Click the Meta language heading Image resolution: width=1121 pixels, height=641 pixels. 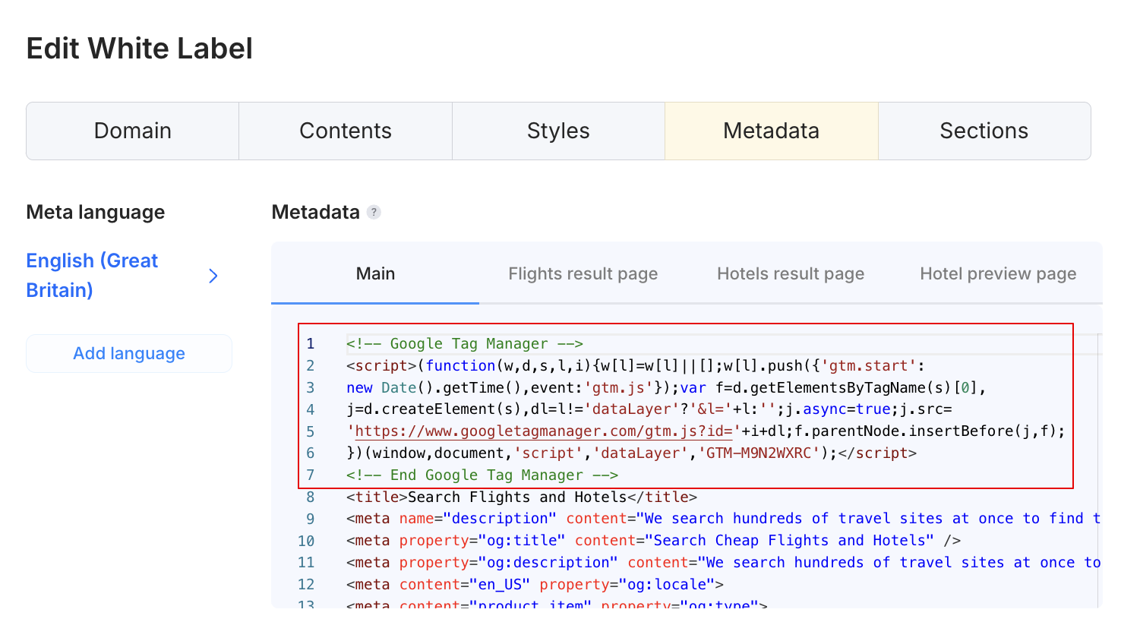pyautogui.click(x=96, y=212)
